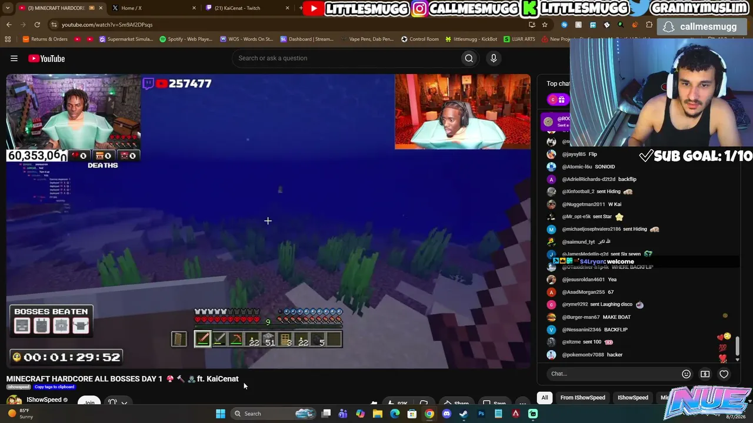Open the Dashboard | Stream bookmark

(306, 39)
